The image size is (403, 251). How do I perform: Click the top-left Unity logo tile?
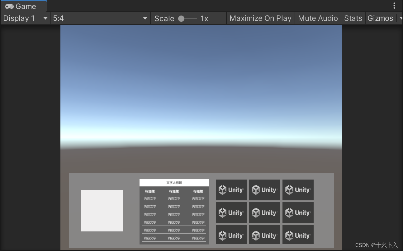[231, 190]
